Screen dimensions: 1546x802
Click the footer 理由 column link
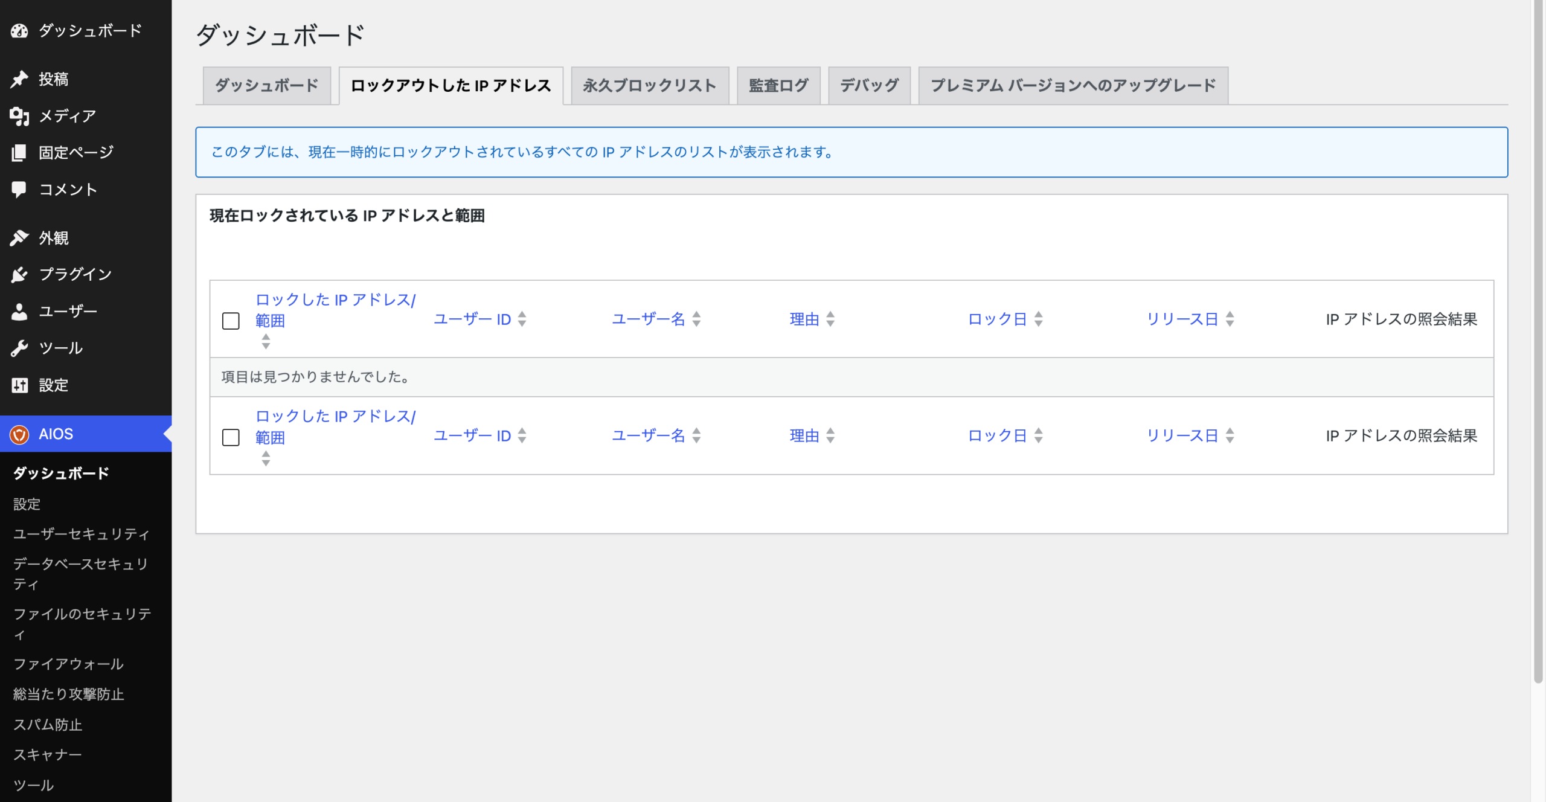tap(804, 435)
